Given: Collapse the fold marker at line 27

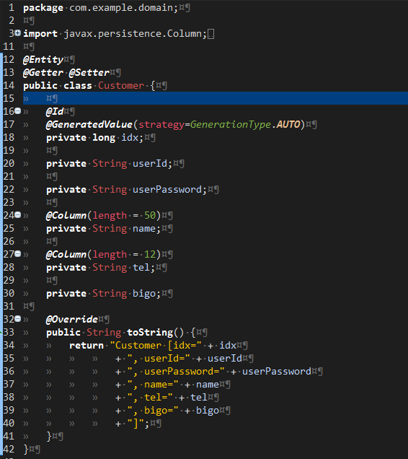Looking at the screenshot, I should (18, 254).
